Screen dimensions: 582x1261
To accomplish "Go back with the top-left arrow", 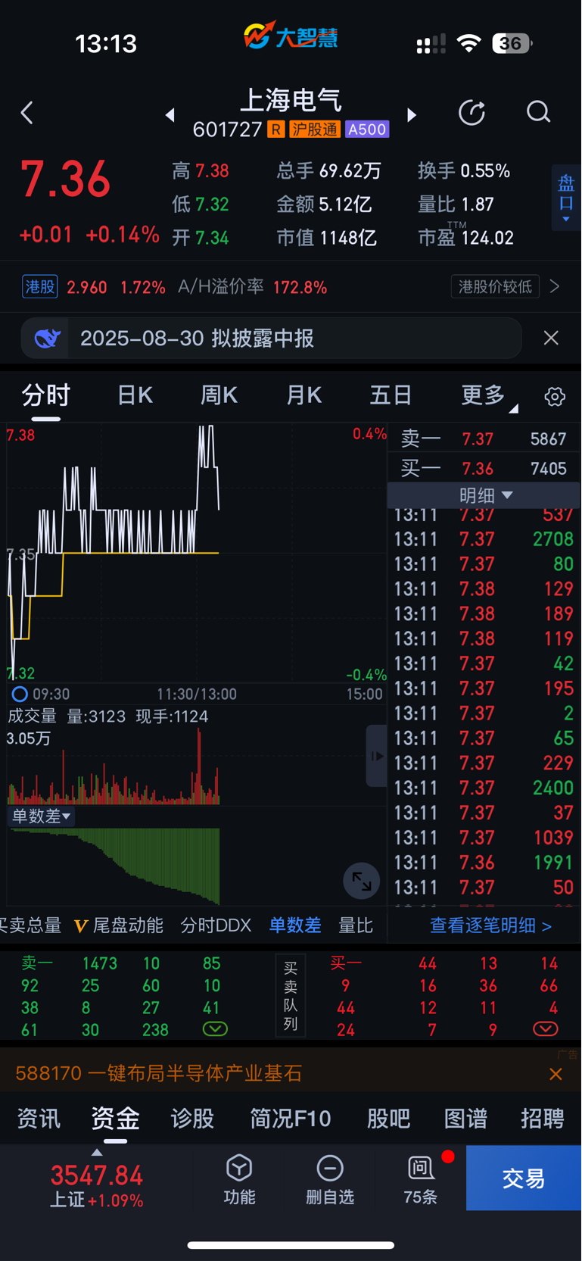I will 27,114.
